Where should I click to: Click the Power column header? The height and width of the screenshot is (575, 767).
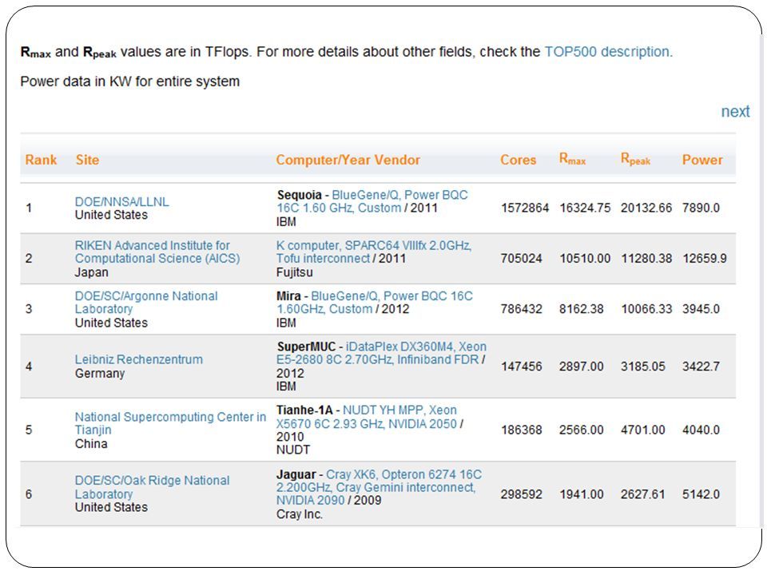pyautogui.click(x=702, y=160)
